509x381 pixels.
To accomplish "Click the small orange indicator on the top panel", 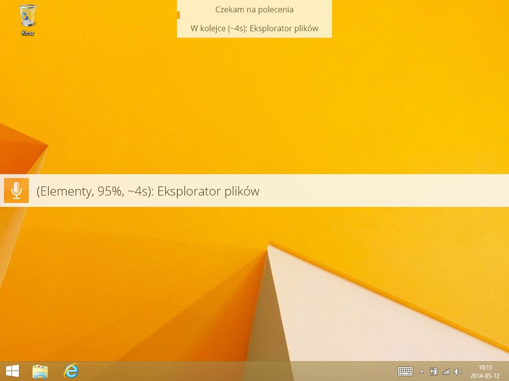I will point(178,15).
